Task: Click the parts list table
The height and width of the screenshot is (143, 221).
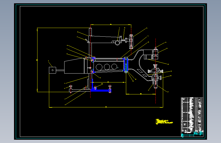Action: (x=192, y=115)
